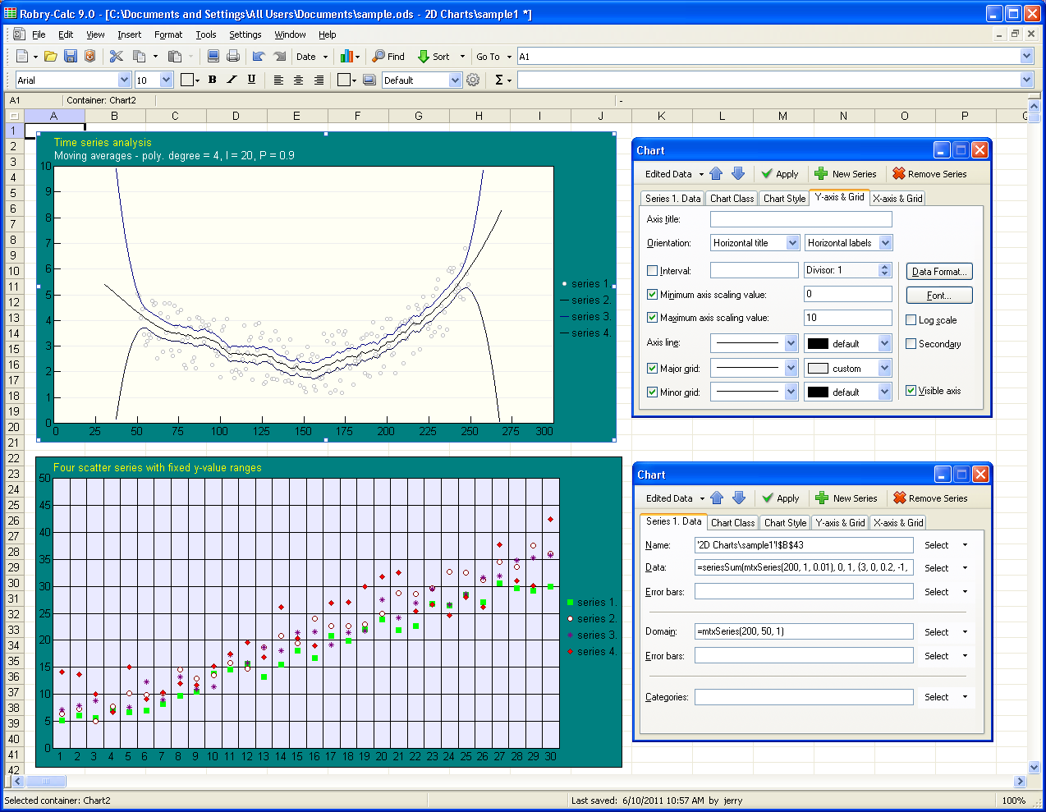Click the Maximum axis scaling value field

(847, 318)
